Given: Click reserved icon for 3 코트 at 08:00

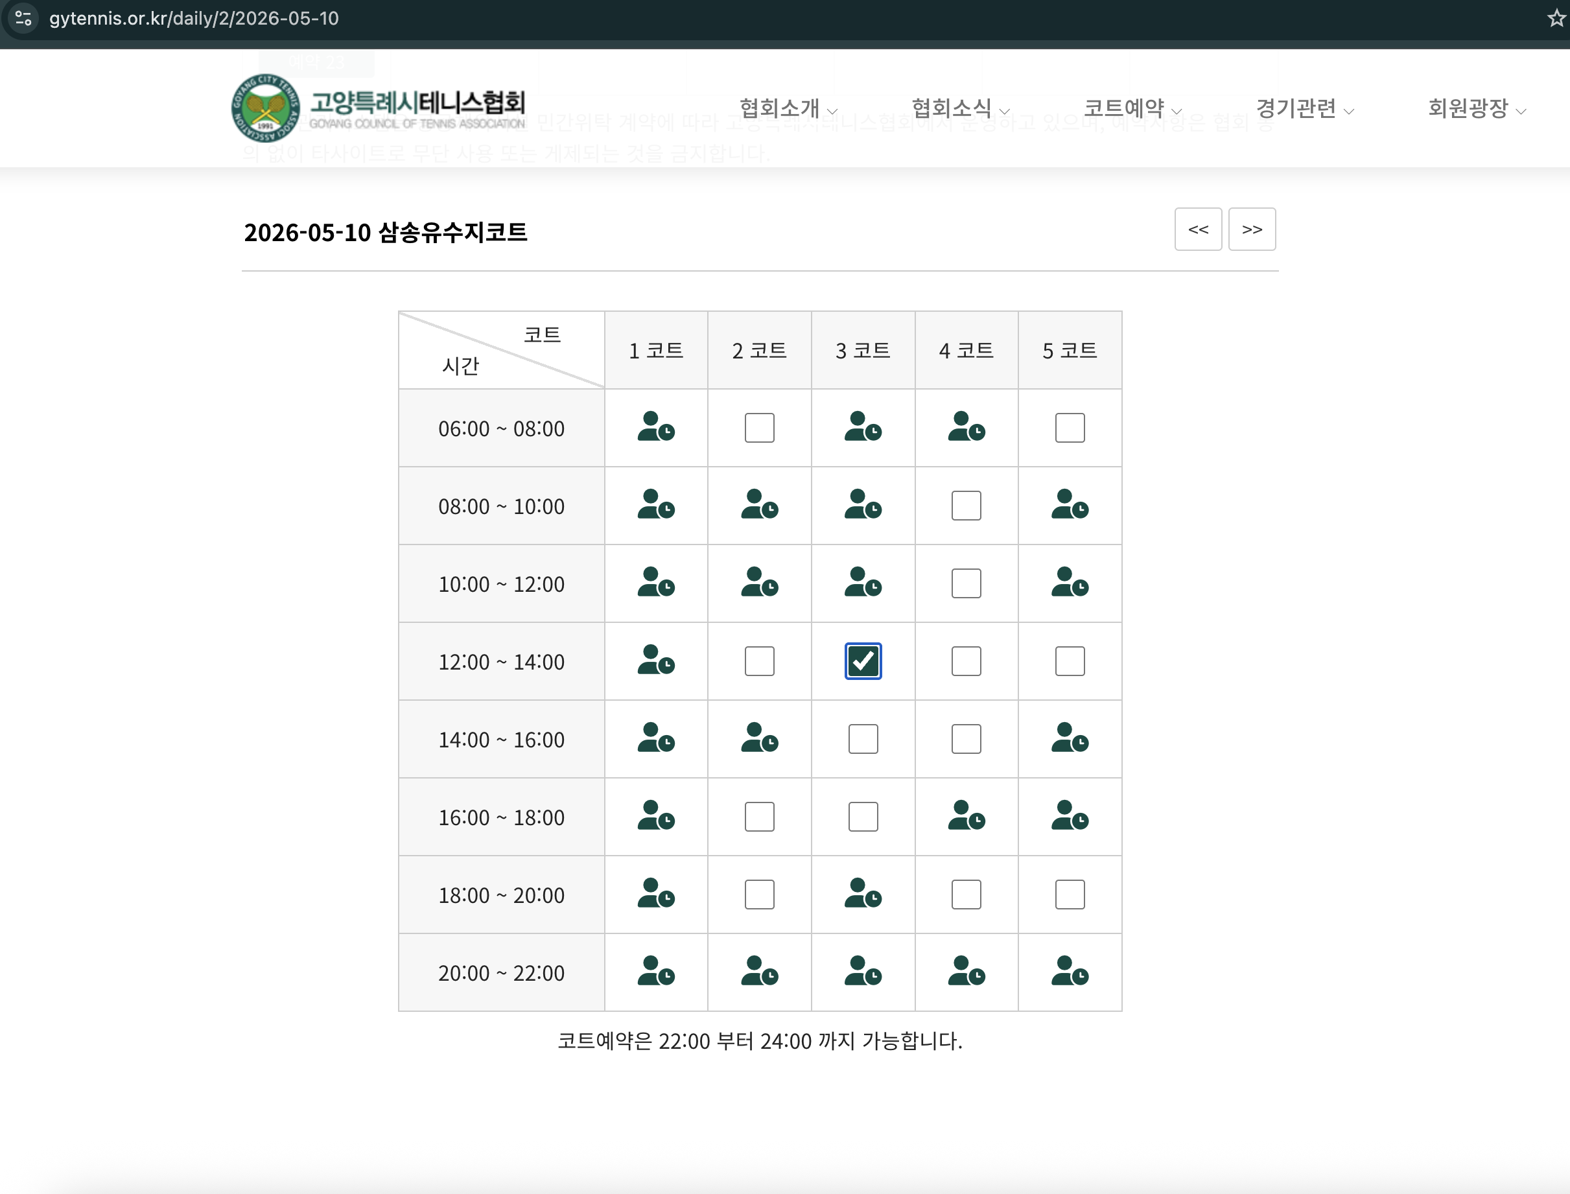Looking at the screenshot, I should [862, 504].
